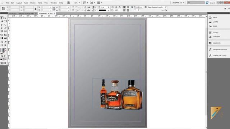Select the Gap tool

5,21
